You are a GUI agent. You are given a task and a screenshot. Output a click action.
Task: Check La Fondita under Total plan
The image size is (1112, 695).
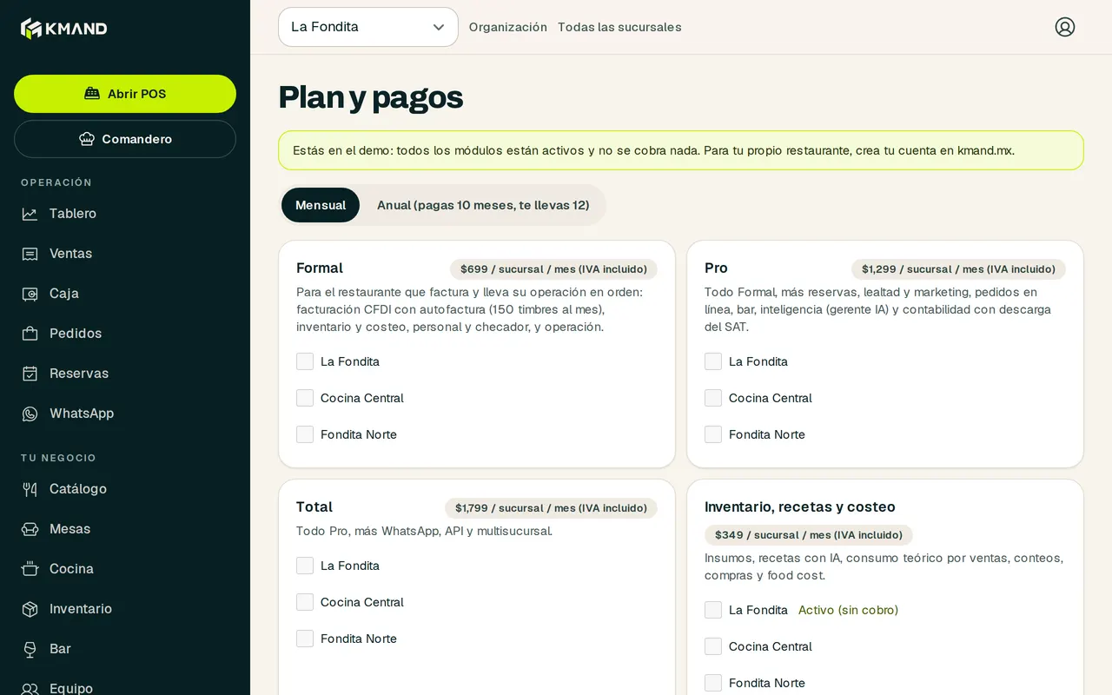[x=305, y=566]
